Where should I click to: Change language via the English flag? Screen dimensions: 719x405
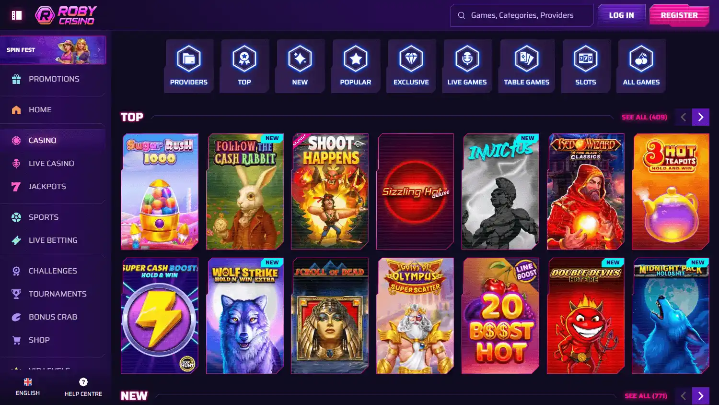tap(28, 382)
